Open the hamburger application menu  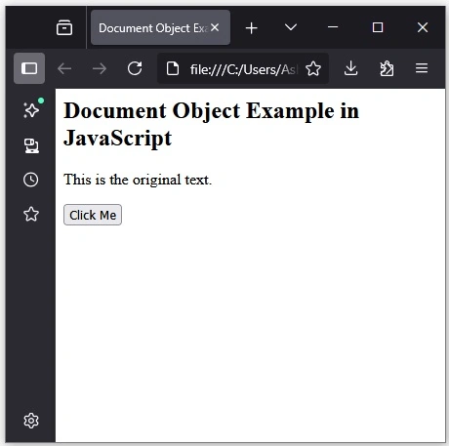tap(422, 68)
